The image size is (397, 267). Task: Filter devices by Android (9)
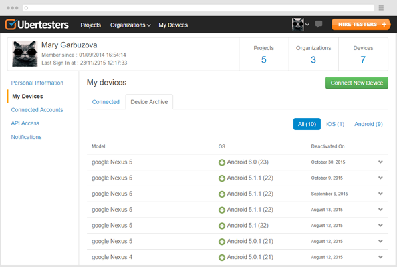tap(368, 124)
